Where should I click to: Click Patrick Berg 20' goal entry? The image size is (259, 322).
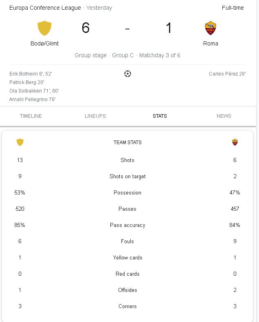click(x=27, y=82)
